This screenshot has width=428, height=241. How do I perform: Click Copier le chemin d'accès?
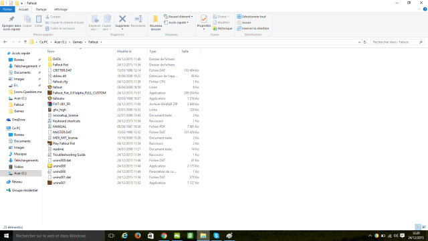click(65, 22)
